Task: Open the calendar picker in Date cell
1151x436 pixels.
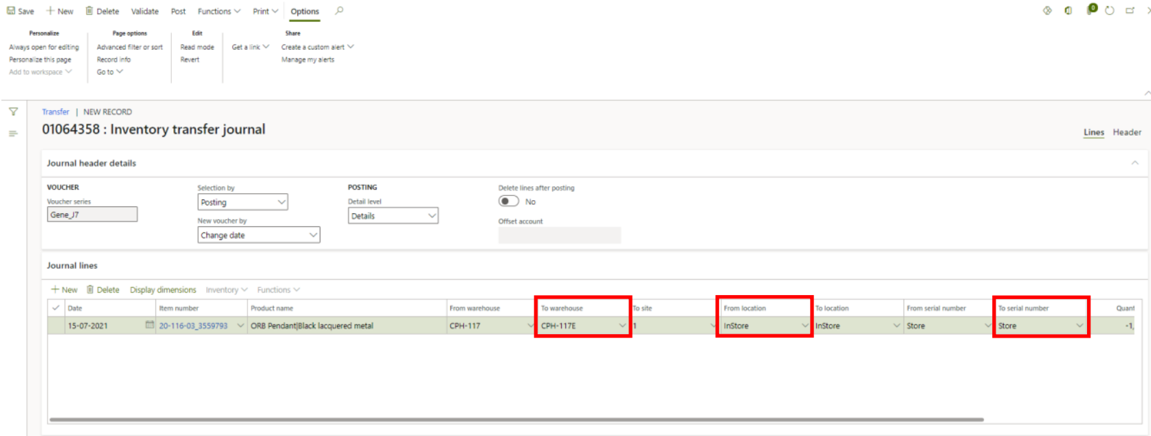Action: coord(150,325)
